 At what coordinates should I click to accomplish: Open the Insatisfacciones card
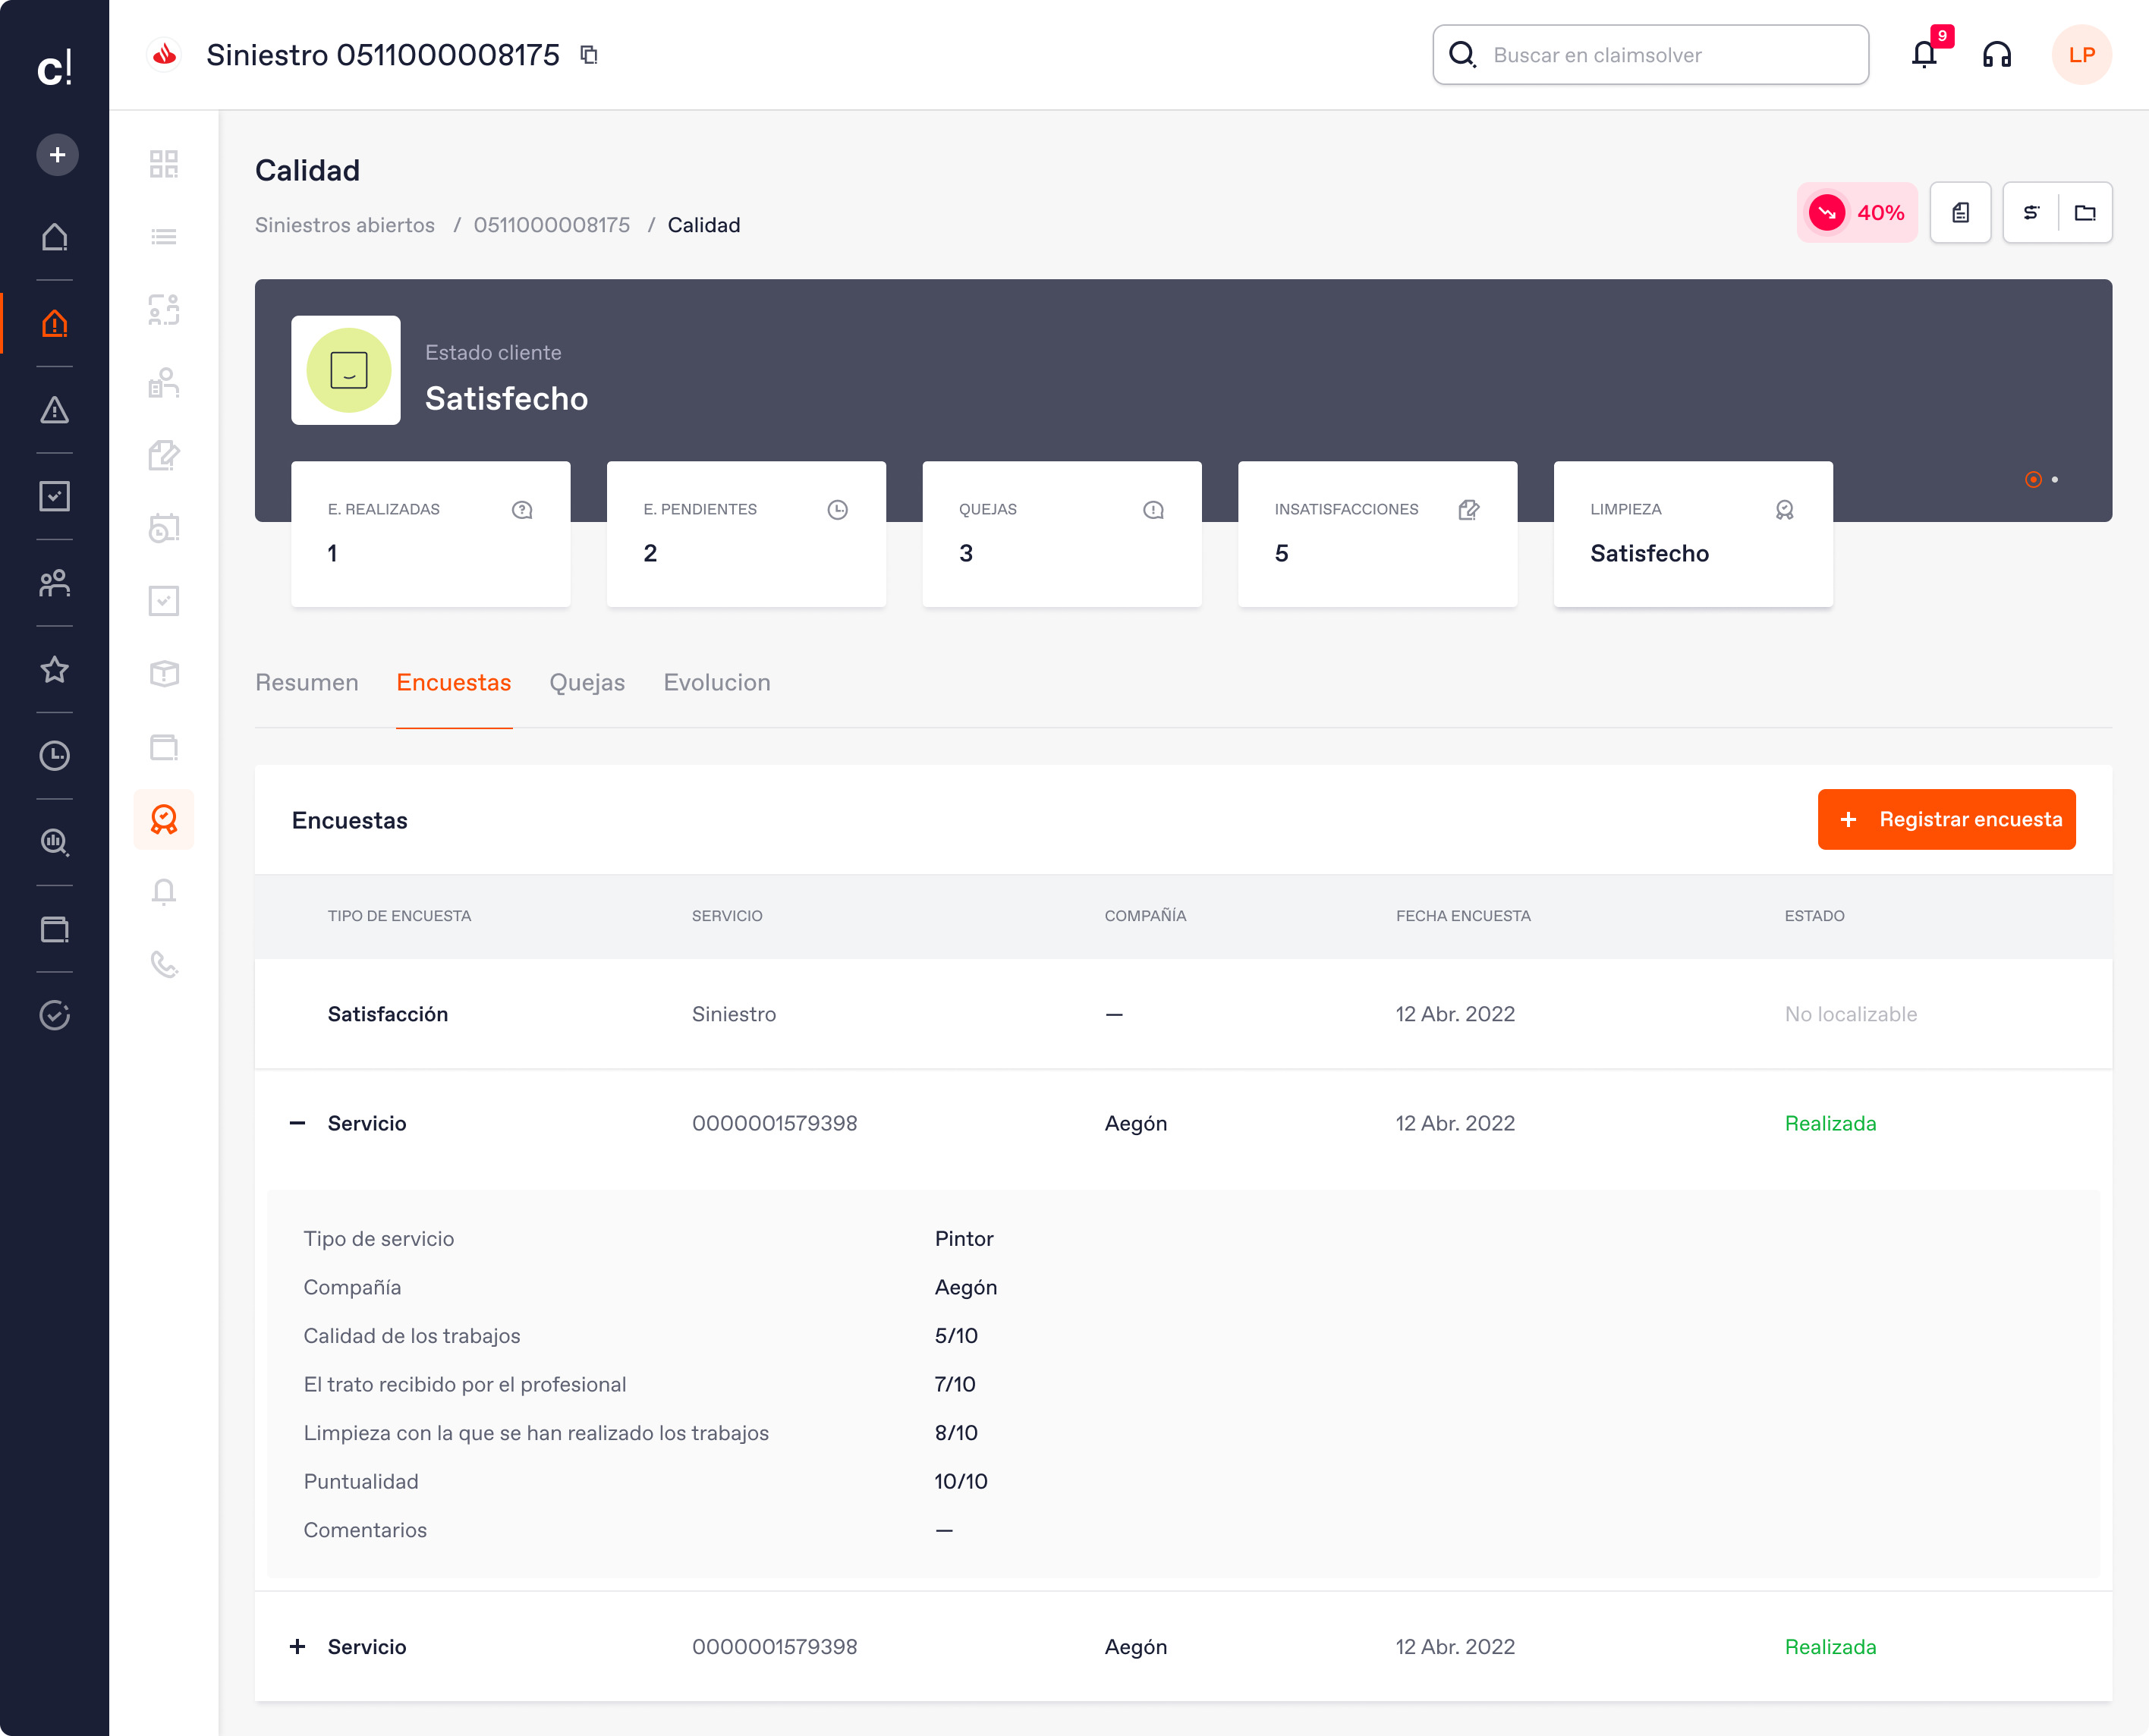[1378, 534]
